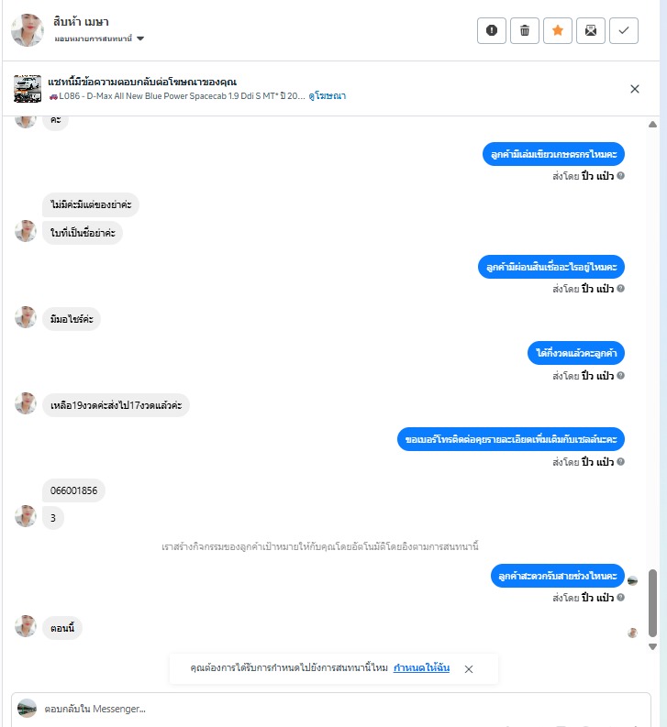Open customer profile picture in header
Image resolution: width=667 pixels, height=727 pixels.
click(28, 30)
